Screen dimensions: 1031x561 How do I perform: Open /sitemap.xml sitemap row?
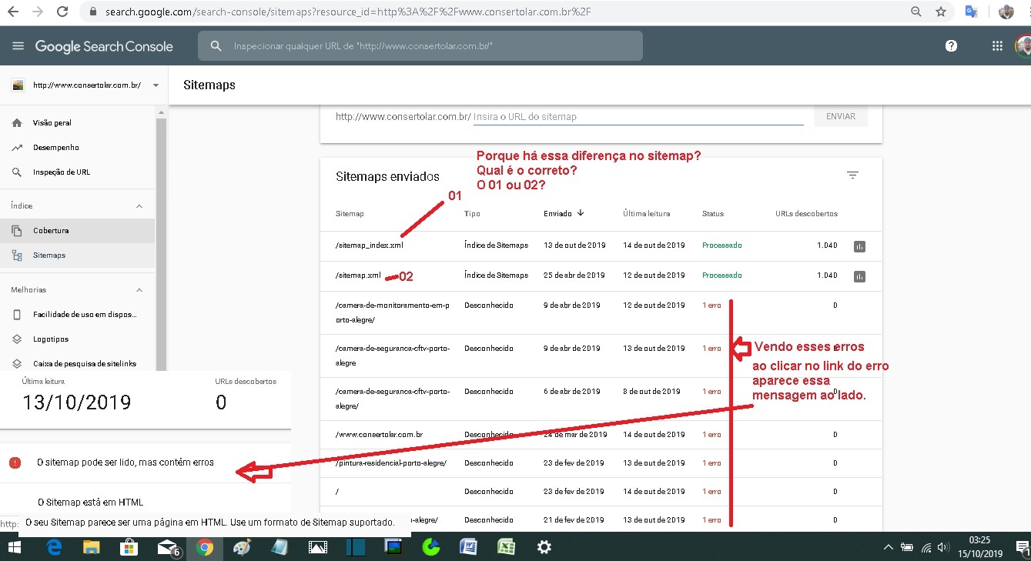pos(601,275)
